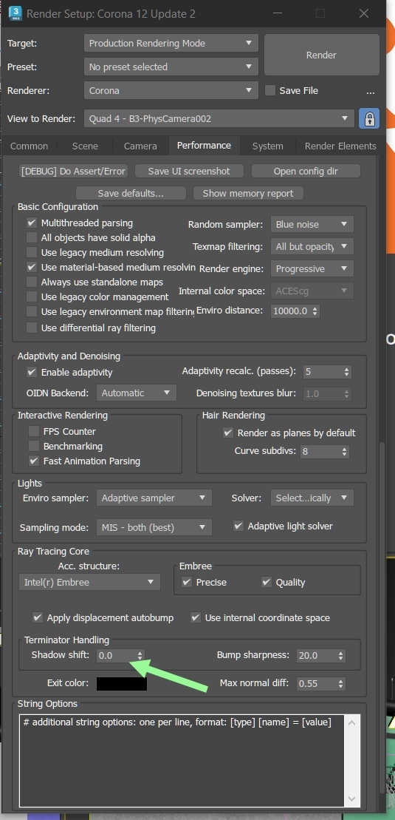This screenshot has height=820, width=395.
Task: Open the View to Render dropdown
Action: (x=219, y=119)
